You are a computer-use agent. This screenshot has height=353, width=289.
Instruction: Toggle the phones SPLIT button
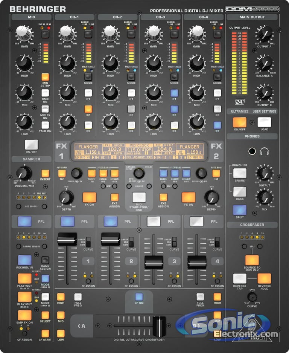240,210
